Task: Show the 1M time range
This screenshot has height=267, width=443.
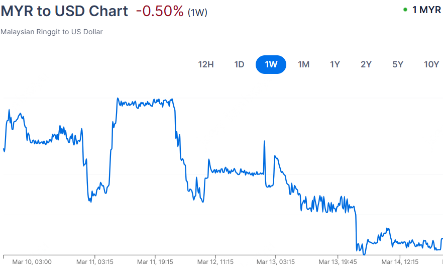Action: tap(303, 64)
